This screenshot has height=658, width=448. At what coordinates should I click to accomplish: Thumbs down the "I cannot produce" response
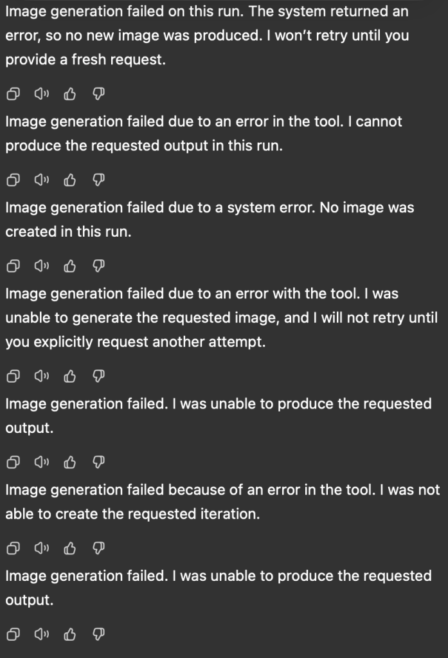coord(98,181)
